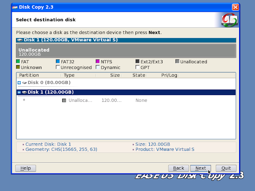Select Disk 1 (120.00GB) row
The height and width of the screenshot is (191, 255).
pos(126,92)
